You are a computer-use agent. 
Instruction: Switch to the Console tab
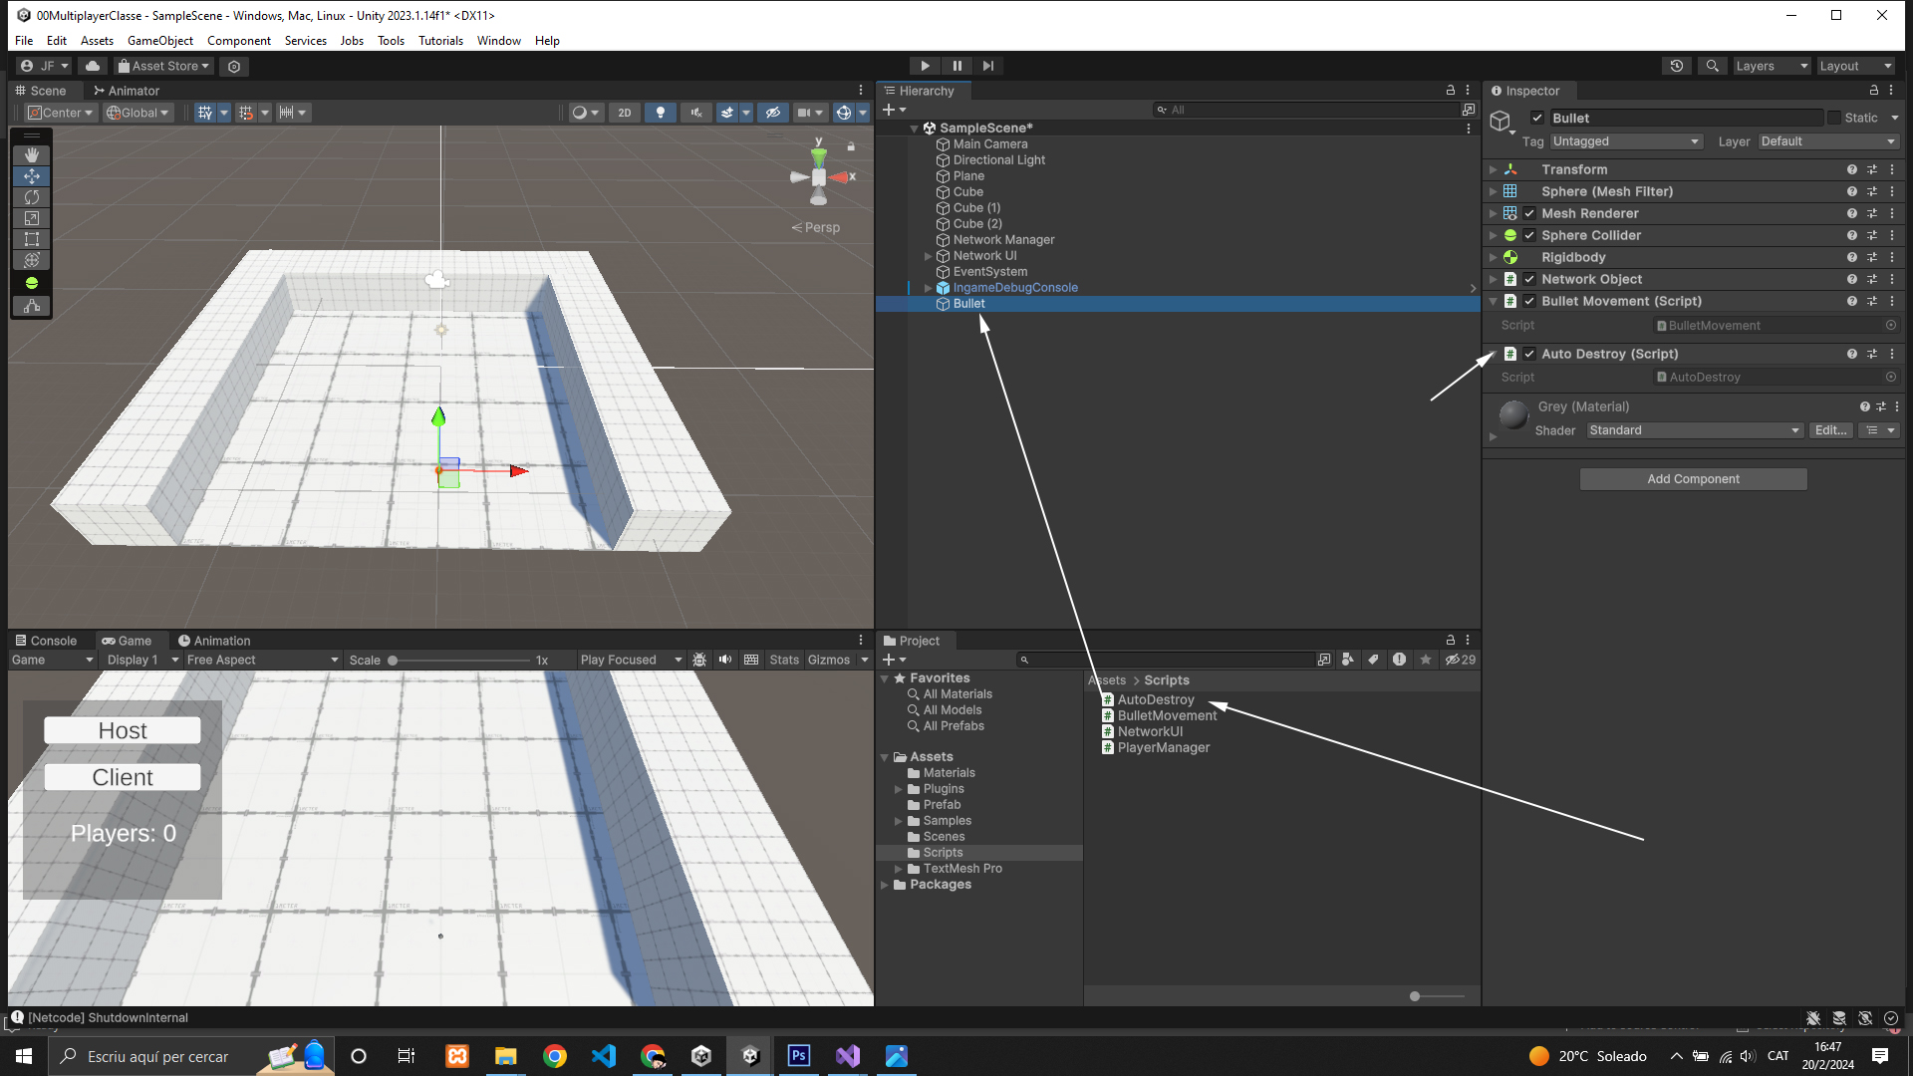tap(46, 641)
